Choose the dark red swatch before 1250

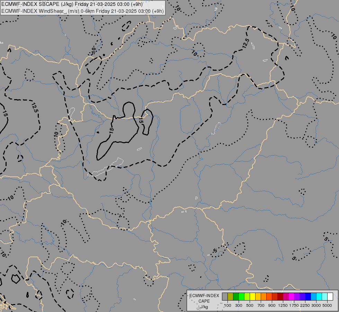point(280,297)
